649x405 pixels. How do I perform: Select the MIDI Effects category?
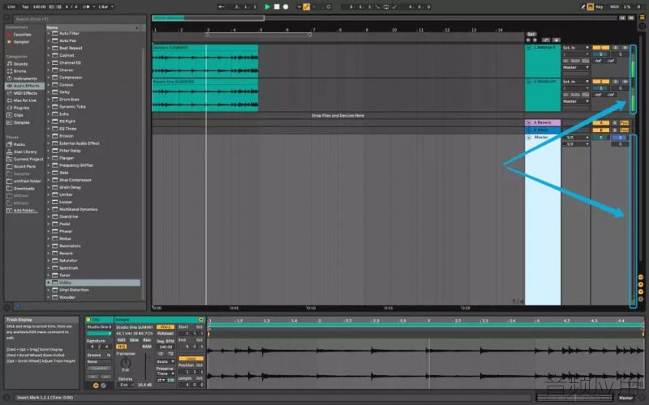pyautogui.click(x=22, y=93)
